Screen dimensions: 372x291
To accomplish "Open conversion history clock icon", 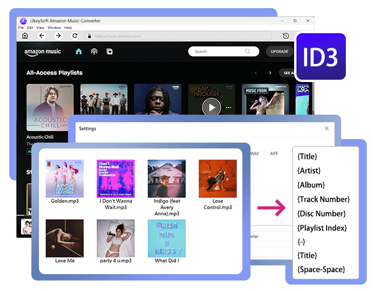I will coord(286,36).
